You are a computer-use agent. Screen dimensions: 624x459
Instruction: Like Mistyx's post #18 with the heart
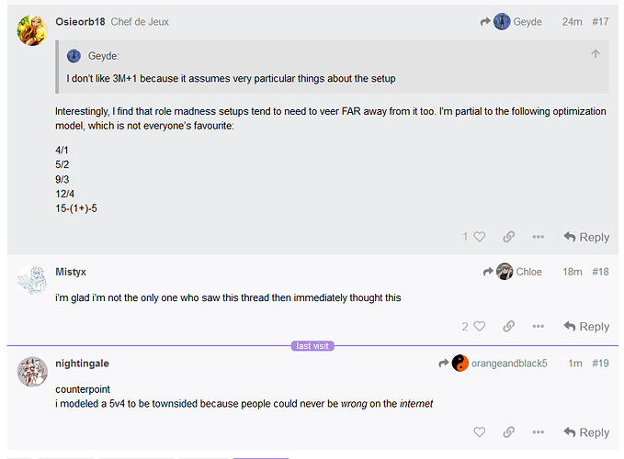click(479, 326)
